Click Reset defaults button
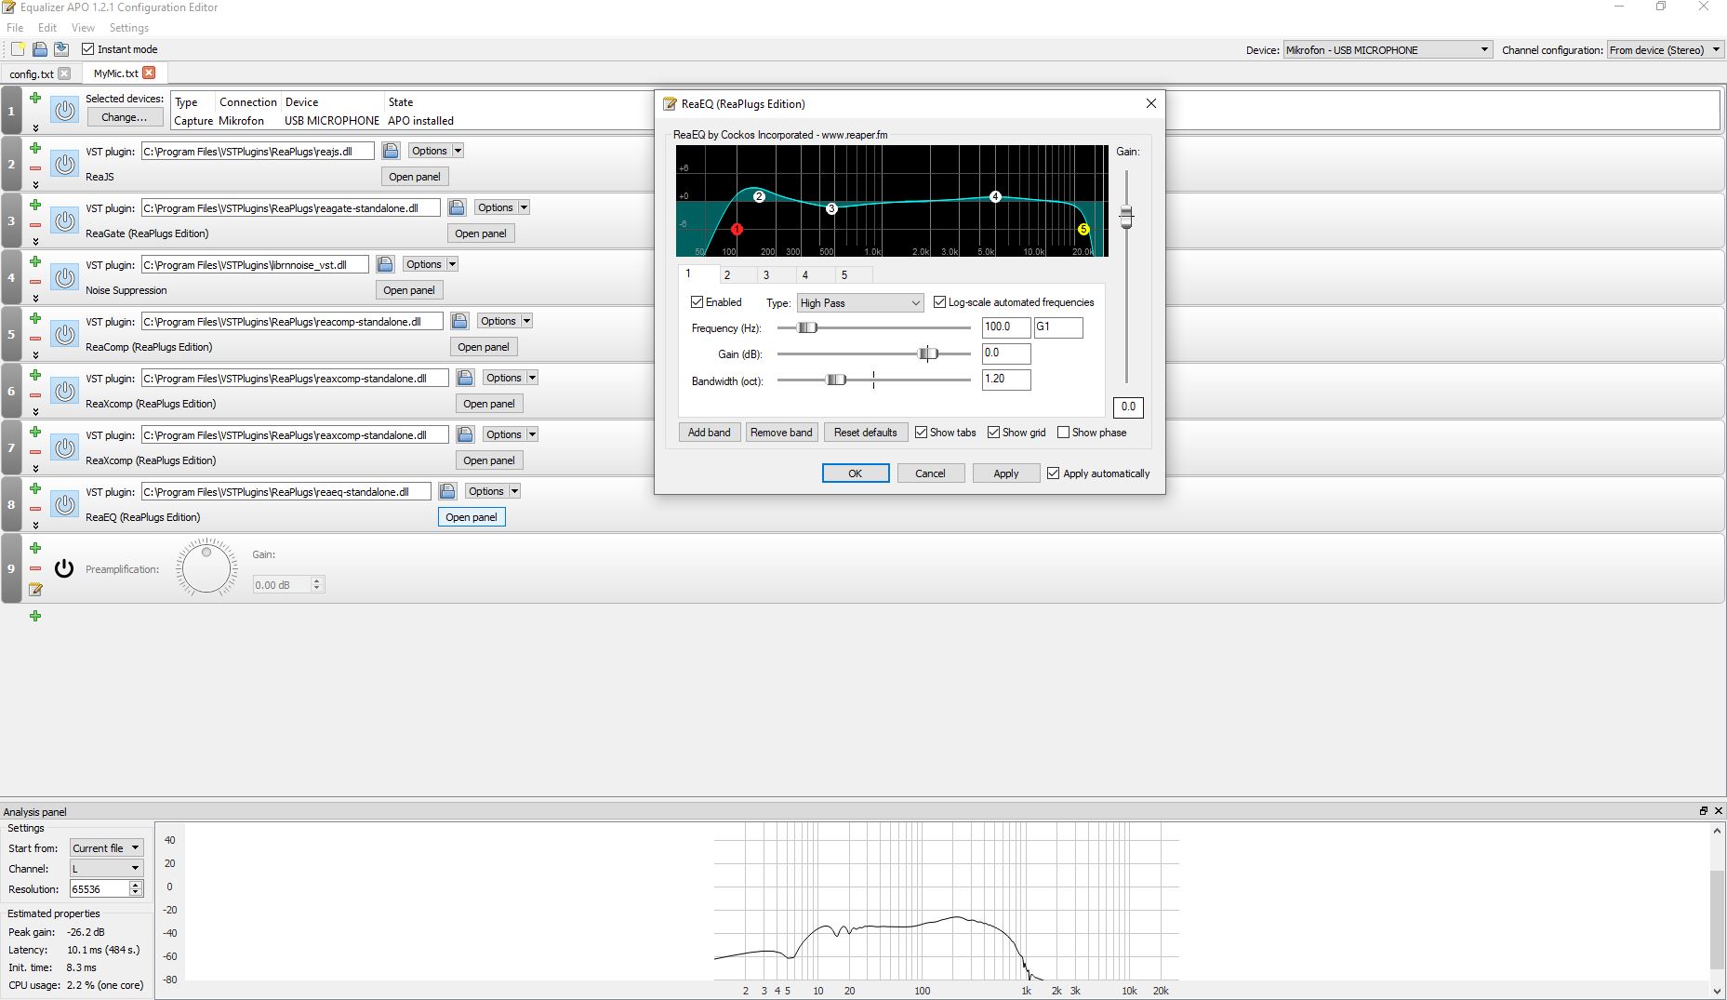 tap(866, 433)
